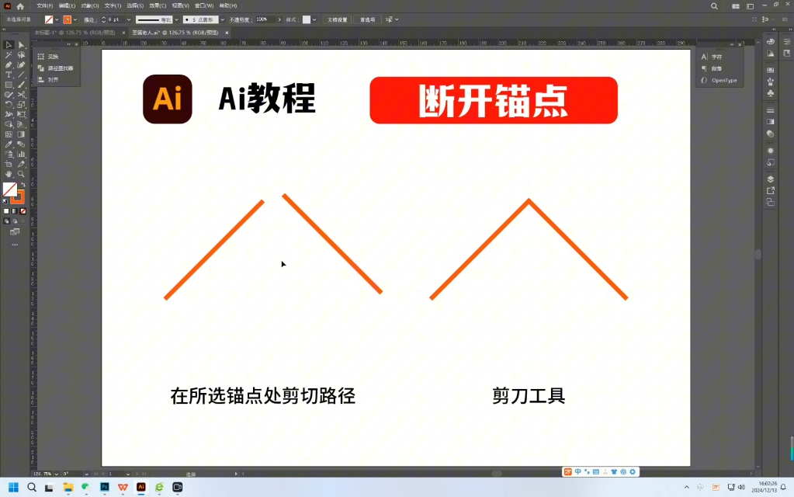Select the Type tool
The width and height of the screenshot is (794, 497).
click(9, 73)
